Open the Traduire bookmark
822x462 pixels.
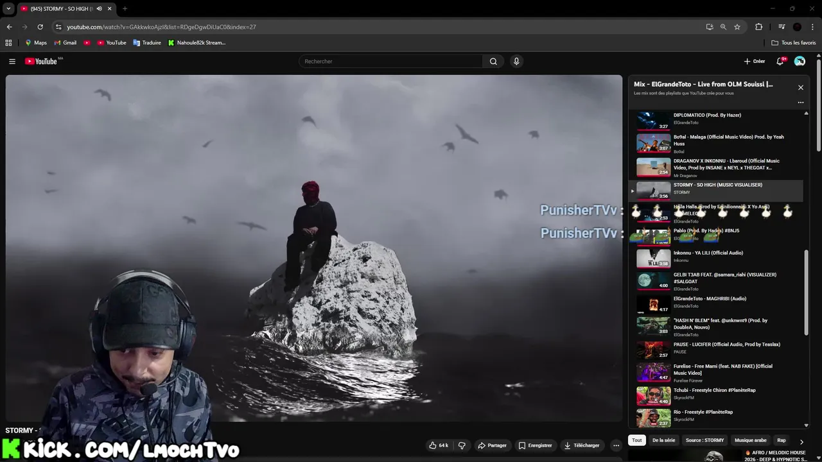(146, 42)
